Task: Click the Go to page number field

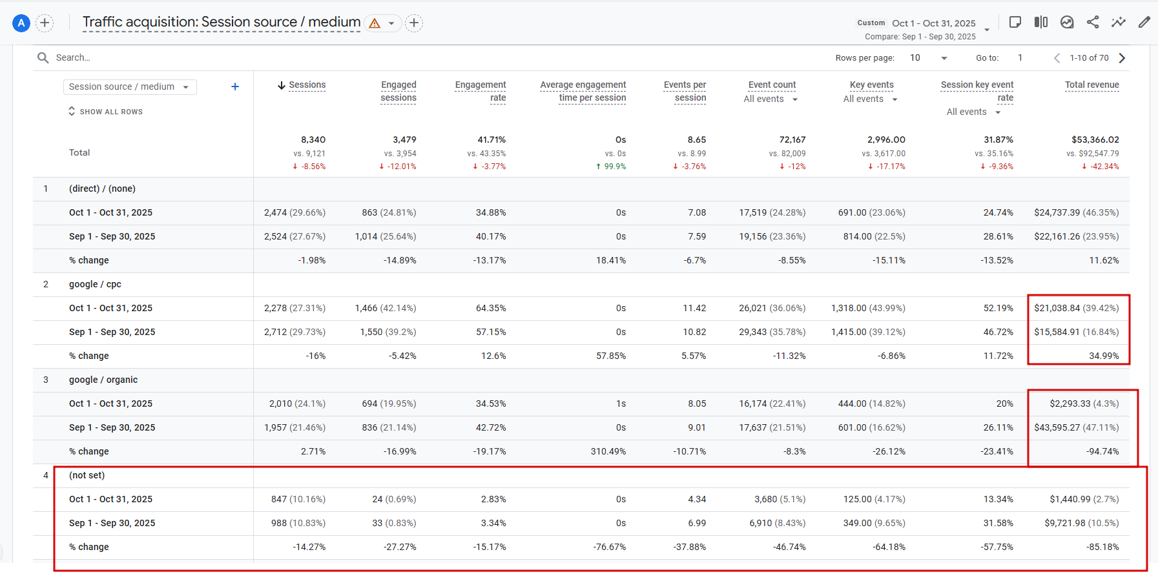Action: click(1020, 58)
